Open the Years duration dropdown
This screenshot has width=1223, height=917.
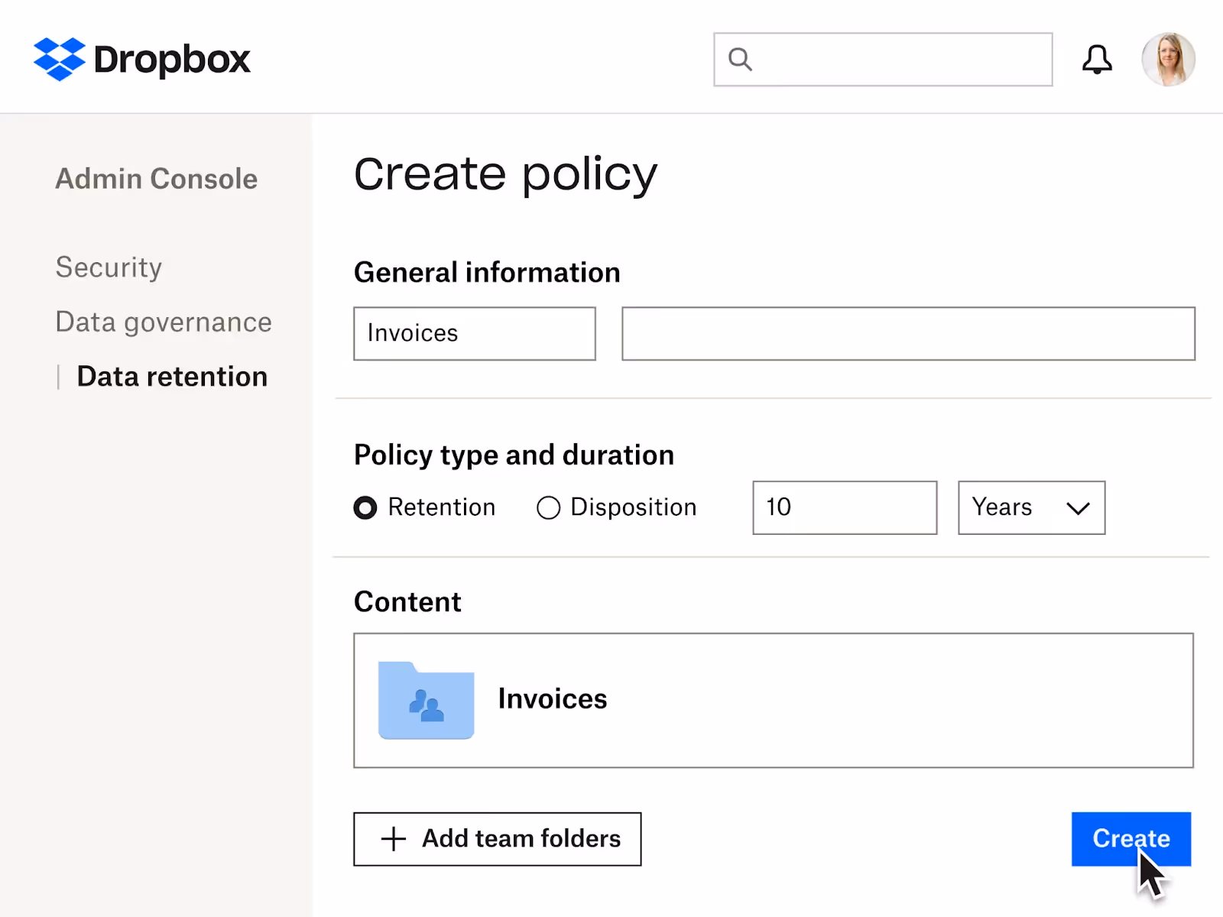click(1031, 507)
